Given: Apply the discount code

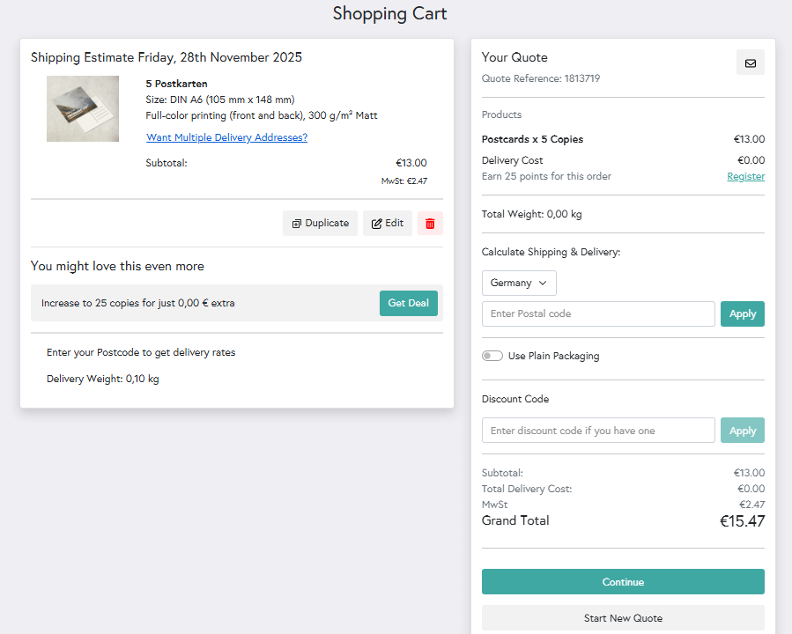Looking at the screenshot, I should pos(742,430).
